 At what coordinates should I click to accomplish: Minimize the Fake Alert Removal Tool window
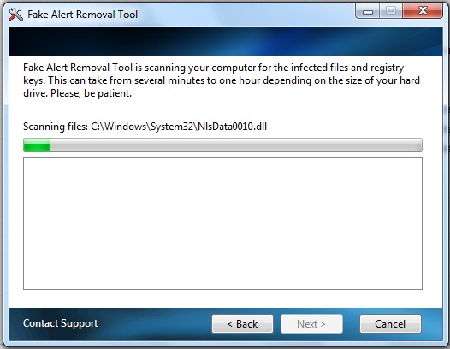coord(368,11)
